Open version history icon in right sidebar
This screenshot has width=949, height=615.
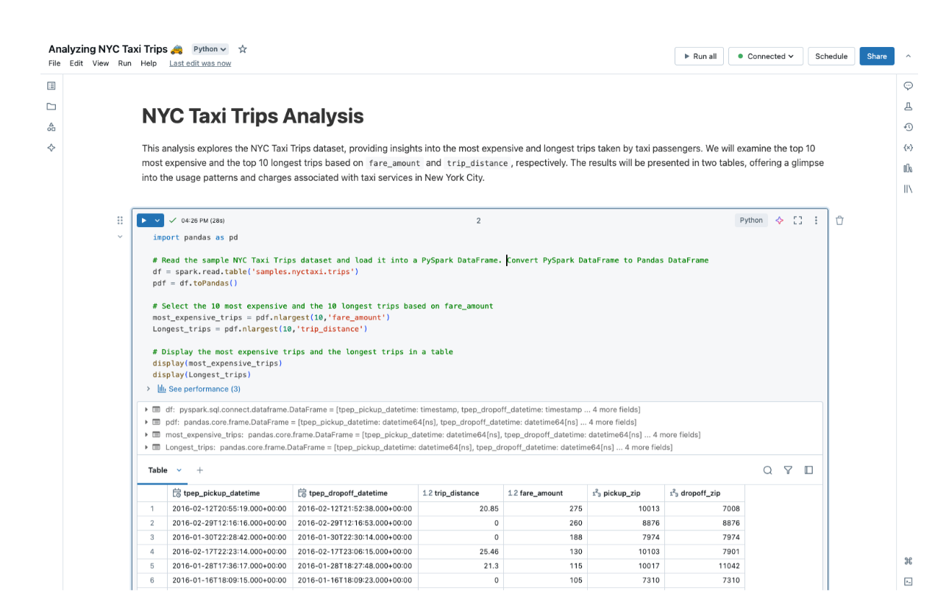point(908,127)
